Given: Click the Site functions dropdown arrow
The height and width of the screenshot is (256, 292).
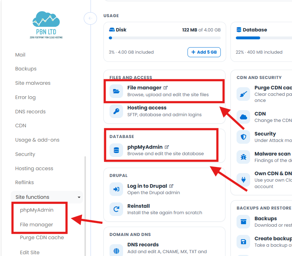Looking at the screenshot, I should pyautogui.click(x=79, y=197).
